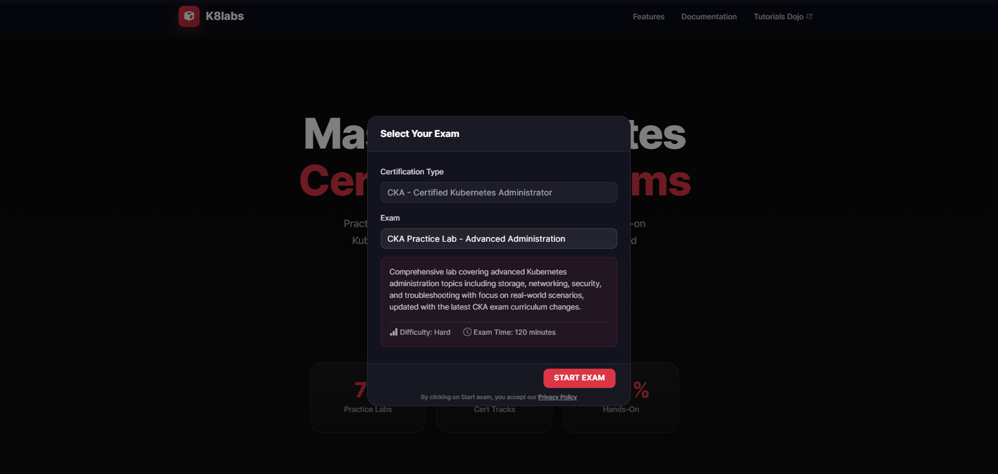Open the Tutorials Dojo link
Viewport: 998px width, 474px height.
pos(778,17)
